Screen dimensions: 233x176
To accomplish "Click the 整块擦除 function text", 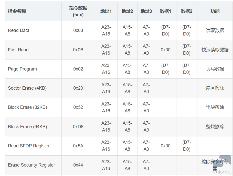I will [x=215, y=127].
